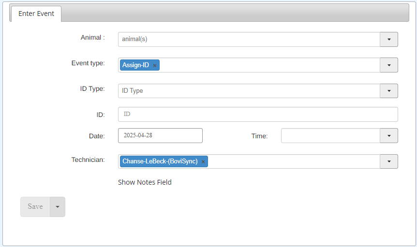417x247 pixels.
Task: Select the Enter Event tab
Action: pos(36,14)
